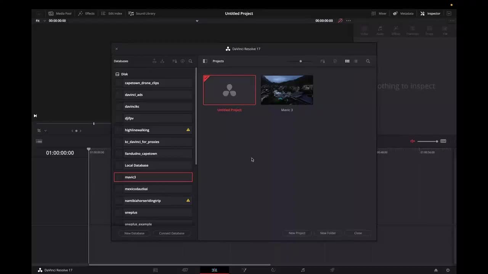
Task: Adjust the monitor volume slider
Action: (427, 141)
